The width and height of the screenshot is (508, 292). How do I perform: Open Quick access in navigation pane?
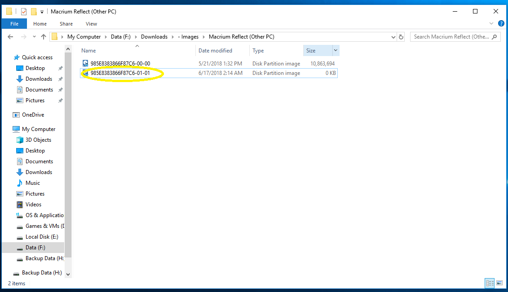coord(37,57)
